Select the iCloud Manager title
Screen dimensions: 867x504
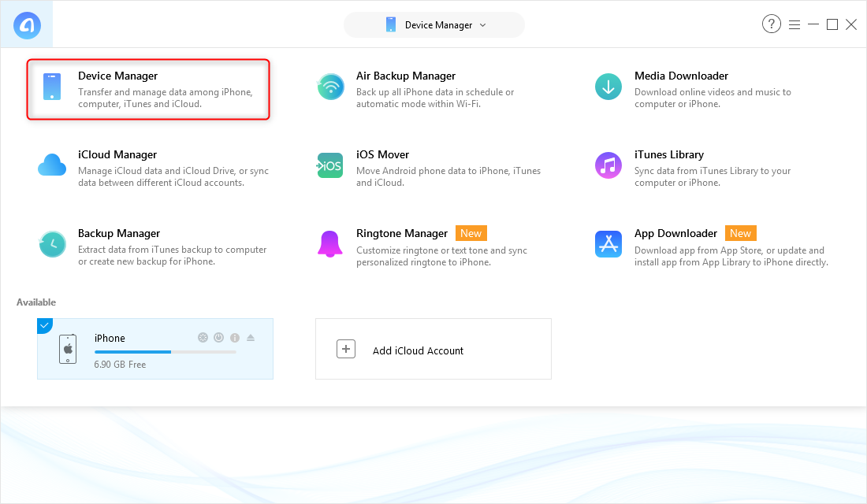click(117, 154)
